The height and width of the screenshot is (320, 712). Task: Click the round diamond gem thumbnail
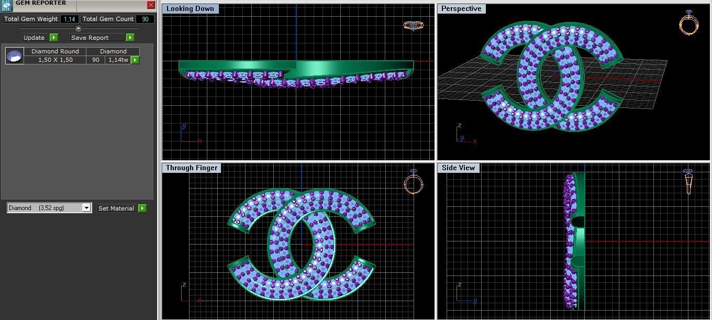tap(15, 56)
